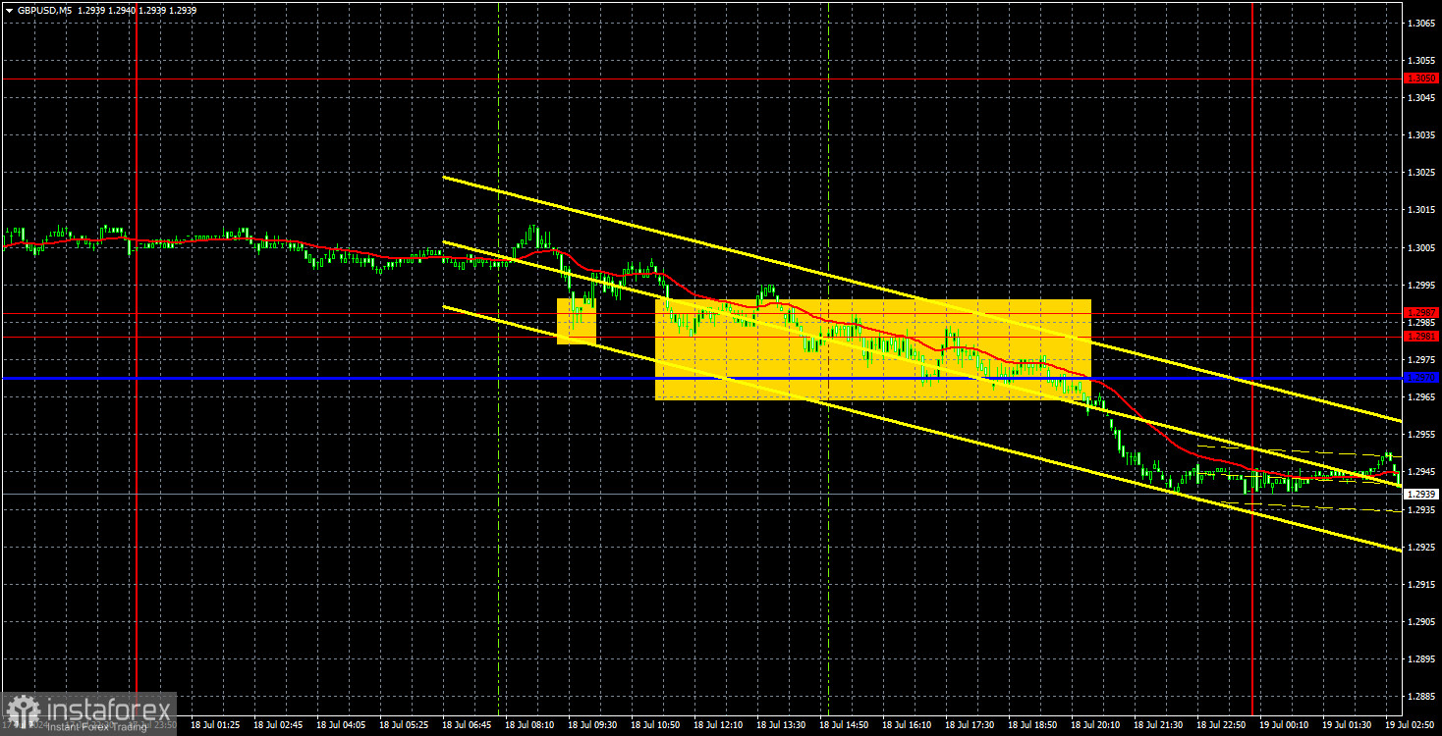Click the 18 Jul 04:05 time label

click(x=341, y=725)
